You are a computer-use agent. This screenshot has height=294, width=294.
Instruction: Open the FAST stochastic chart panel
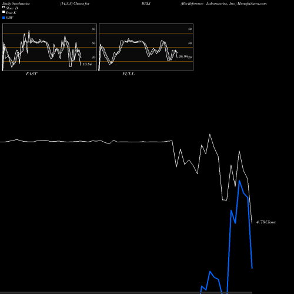[49, 47]
